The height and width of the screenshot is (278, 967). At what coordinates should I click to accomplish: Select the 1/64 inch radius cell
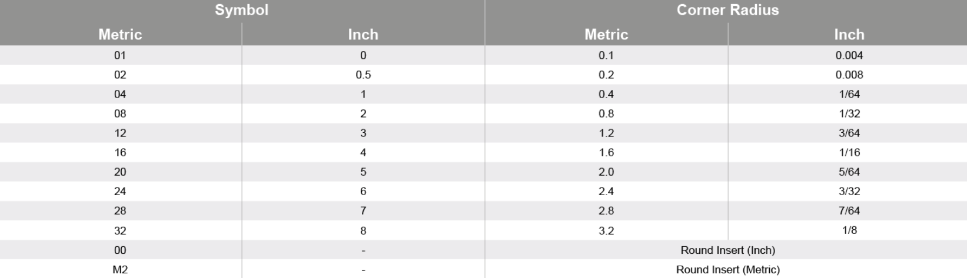point(848,94)
